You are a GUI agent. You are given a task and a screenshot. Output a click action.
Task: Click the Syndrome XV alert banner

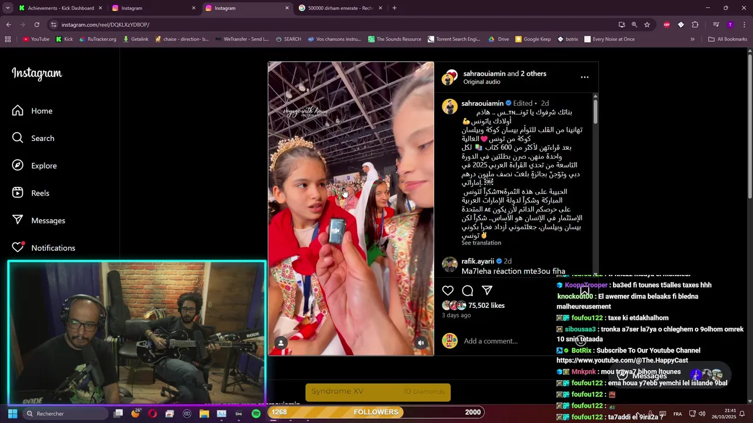click(378, 392)
